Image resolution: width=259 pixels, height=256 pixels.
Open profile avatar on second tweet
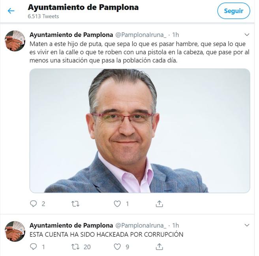point(15,231)
